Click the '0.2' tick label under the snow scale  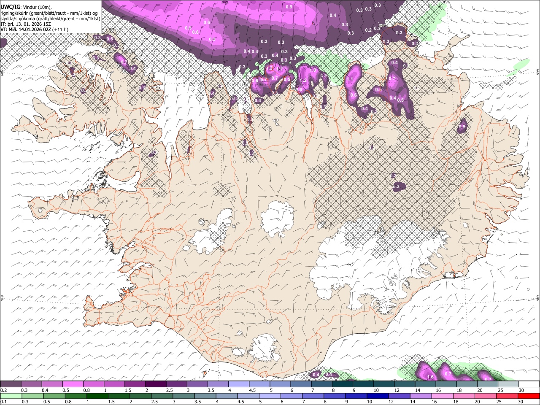pos(3,390)
